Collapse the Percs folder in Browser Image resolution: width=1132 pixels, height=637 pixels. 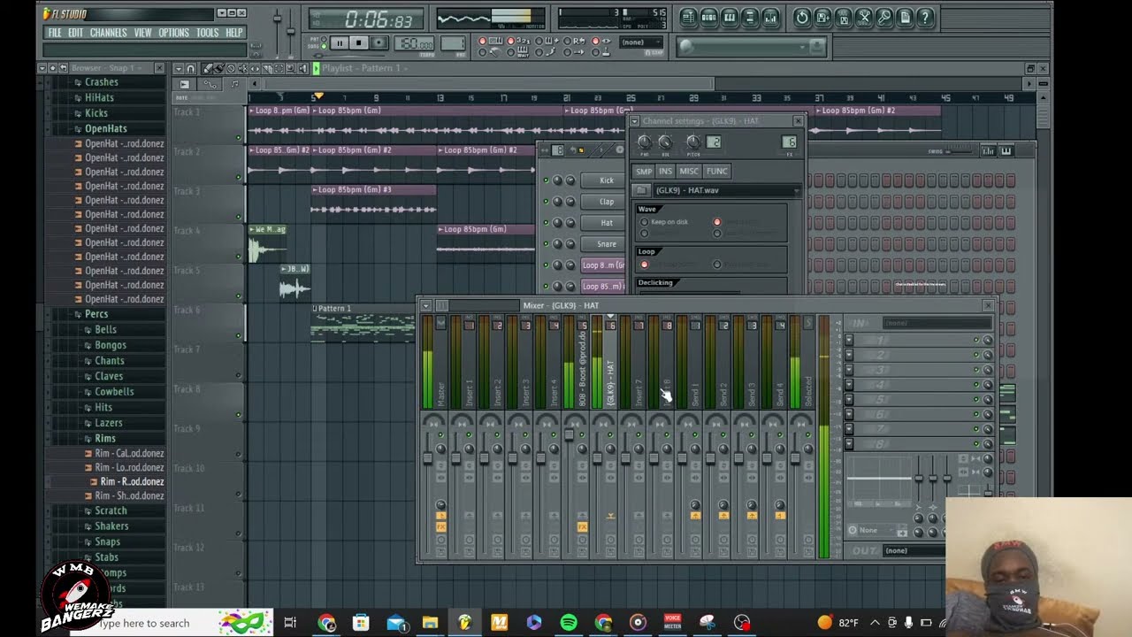click(x=96, y=314)
